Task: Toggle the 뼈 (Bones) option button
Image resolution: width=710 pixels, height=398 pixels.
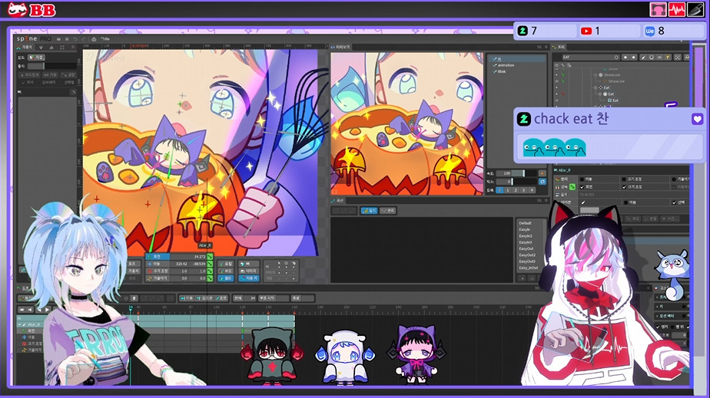Action: coord(249,264)
